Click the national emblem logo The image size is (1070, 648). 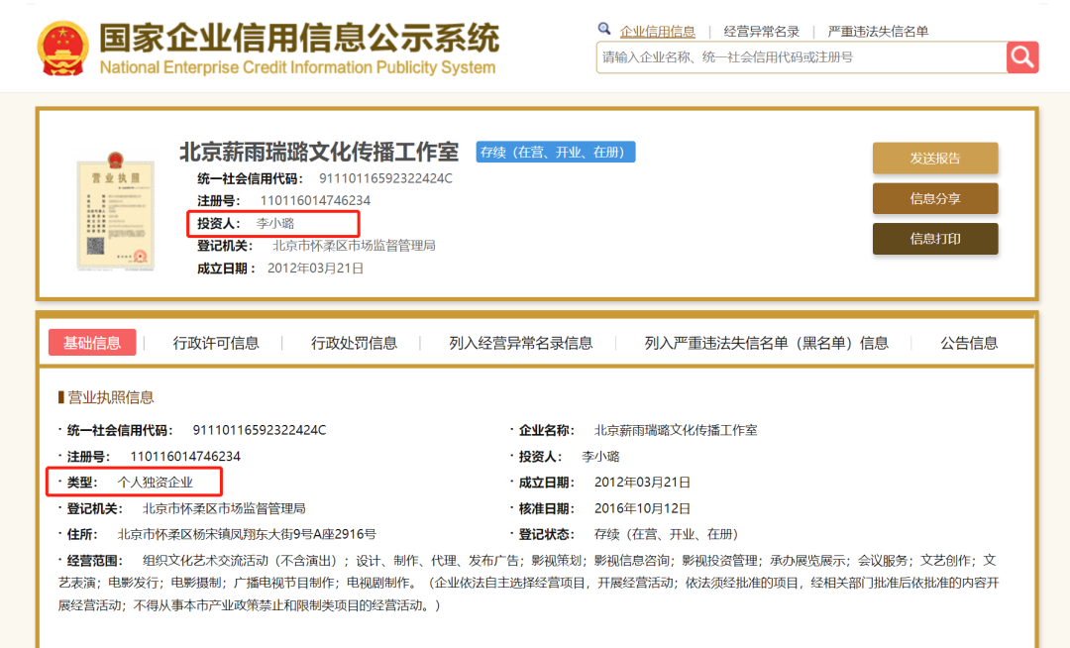[x=62, y=48]
